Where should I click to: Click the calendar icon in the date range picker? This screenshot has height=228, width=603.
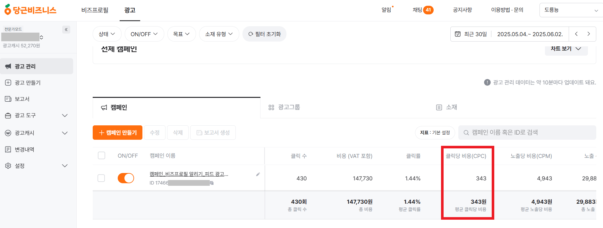pyautogui.click(x=458, y=34)
